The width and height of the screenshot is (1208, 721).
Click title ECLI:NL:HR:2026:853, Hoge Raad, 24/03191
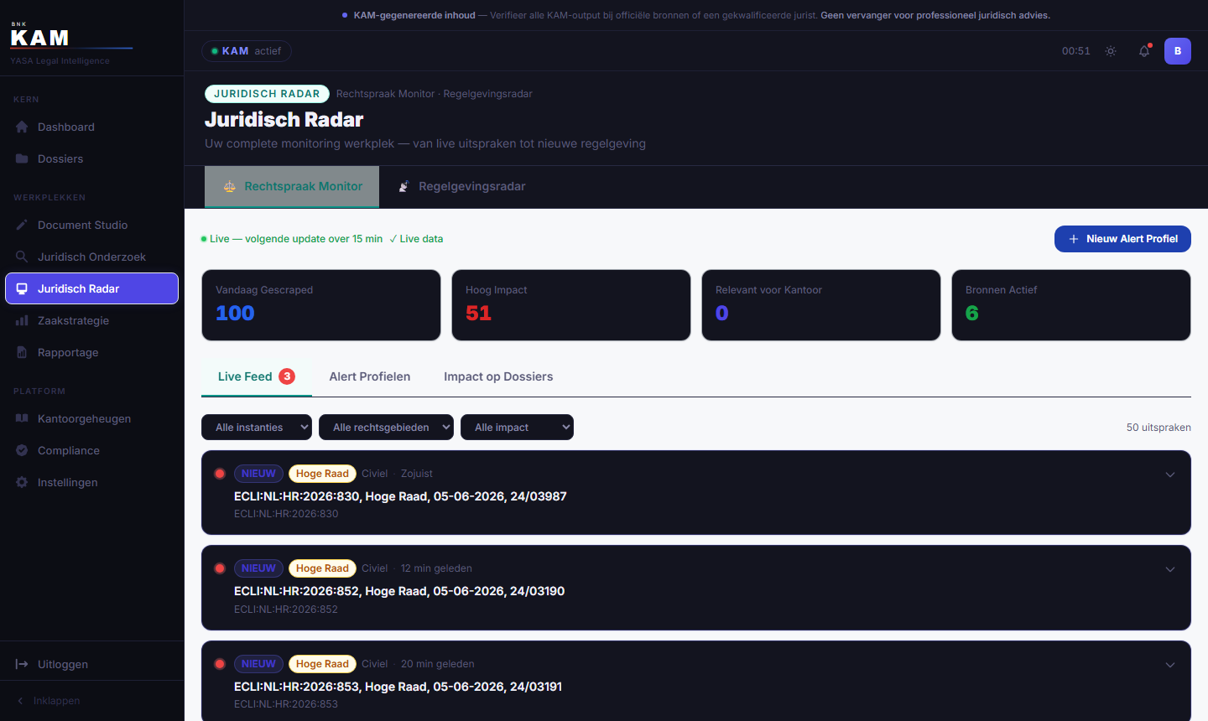coord(398,687)
